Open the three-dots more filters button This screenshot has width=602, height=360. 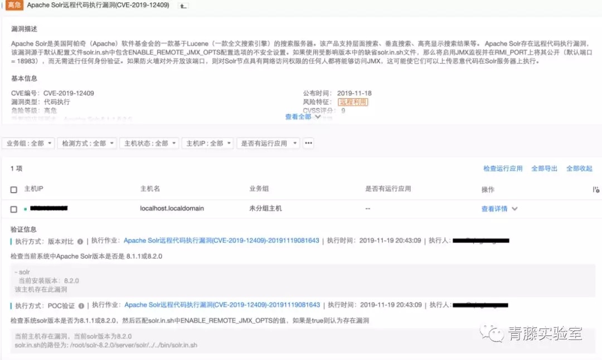point(308,143)
